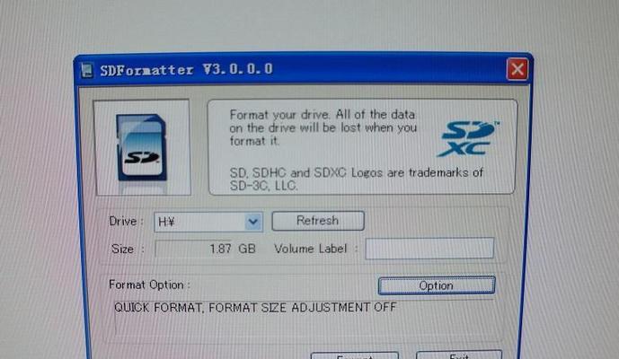Click the 'SD, SDHC and SDXC Logos' trademark text
This screenshot has width=619, height=359.
click(356, 179)
